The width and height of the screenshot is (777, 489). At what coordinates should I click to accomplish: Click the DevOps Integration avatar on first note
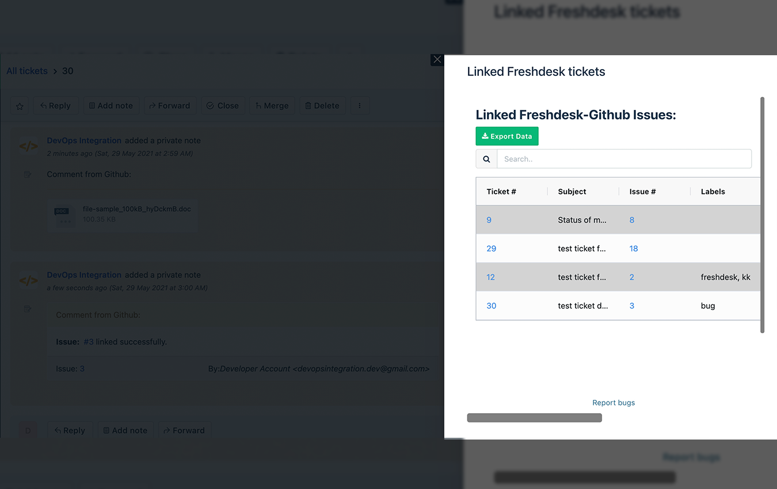click(x=28, y=146)
